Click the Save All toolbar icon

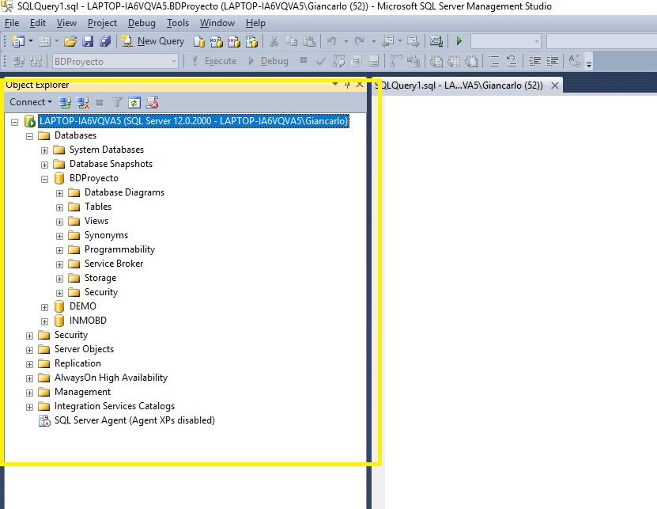click(x=105, y=41)
